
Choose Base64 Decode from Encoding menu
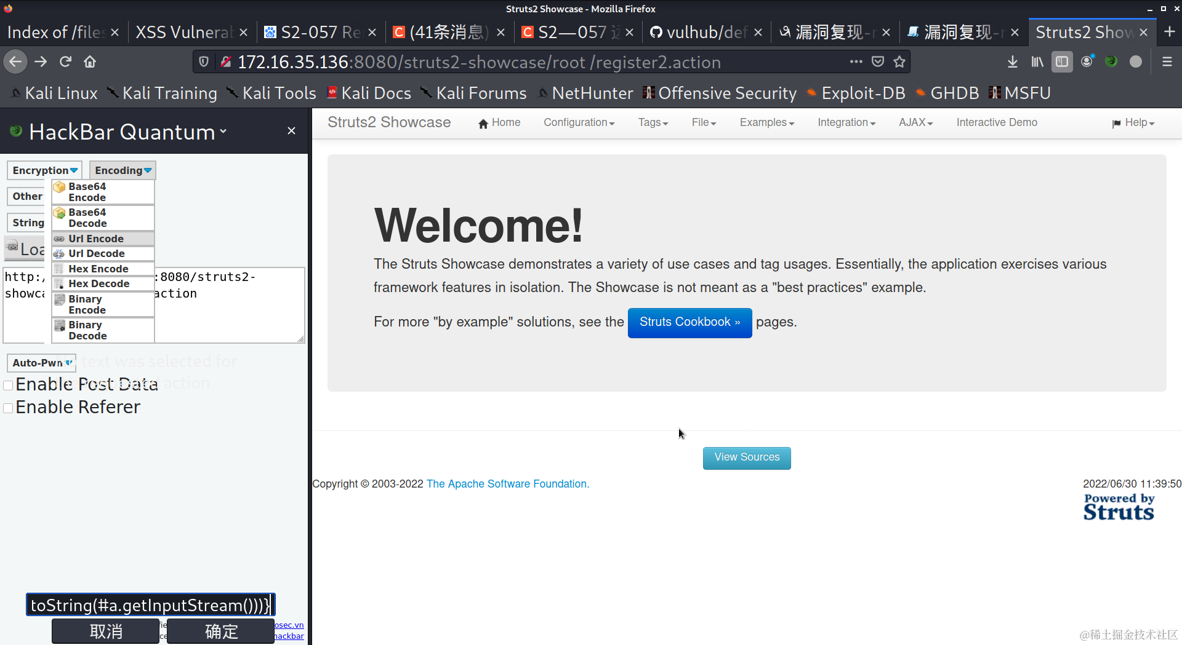103,218
